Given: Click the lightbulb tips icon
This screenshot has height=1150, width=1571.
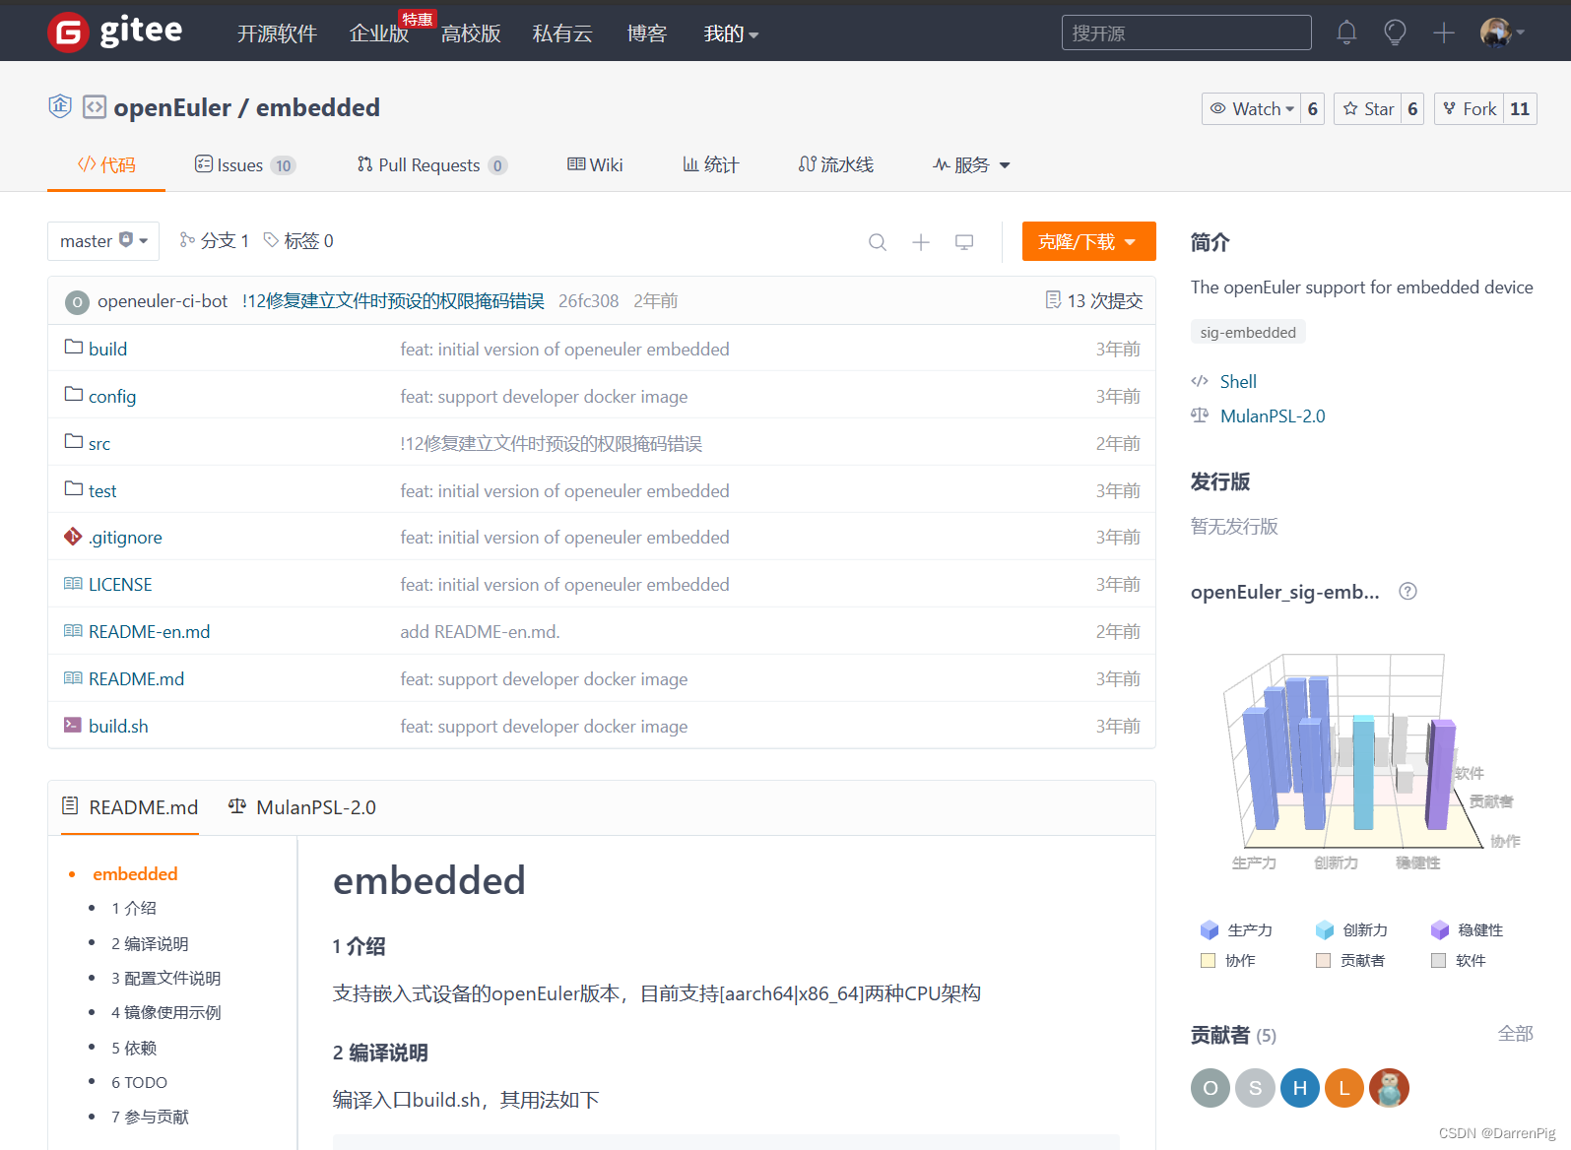Looking at the screenshot, I should [1395, 32].
